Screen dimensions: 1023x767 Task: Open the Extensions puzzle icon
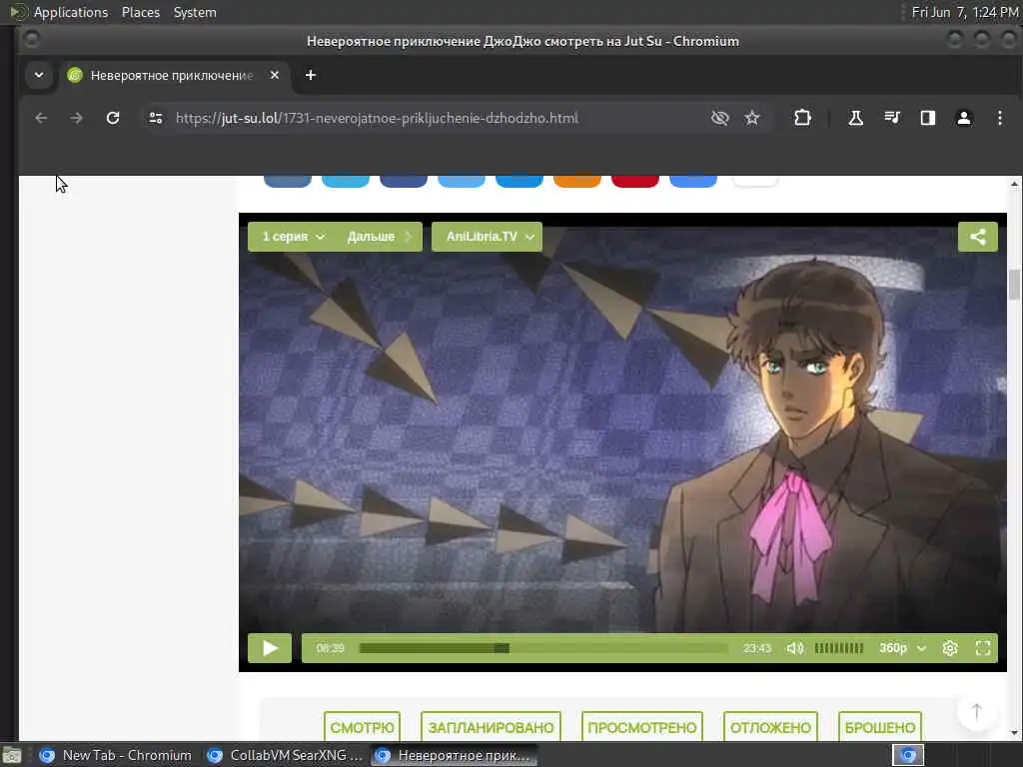[x=802, y=118]
